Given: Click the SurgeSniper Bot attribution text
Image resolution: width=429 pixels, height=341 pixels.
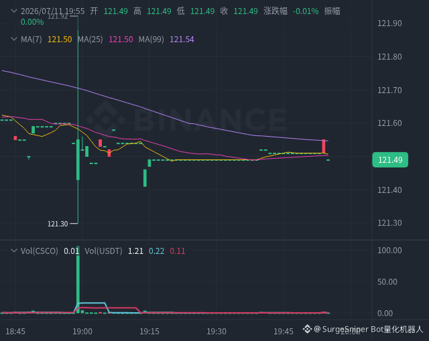Looking at the screenshot, I should pyautogui.click(x=369, y=329).
